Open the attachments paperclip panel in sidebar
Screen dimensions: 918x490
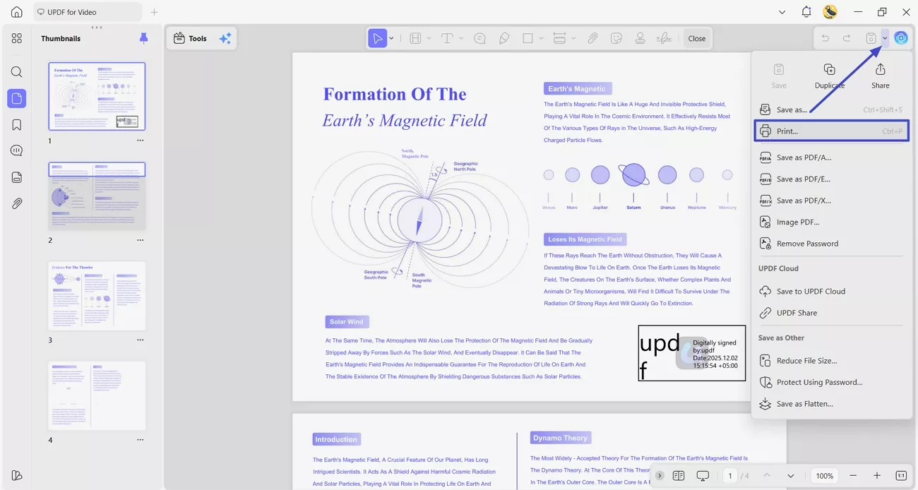(x=16, y=203)
